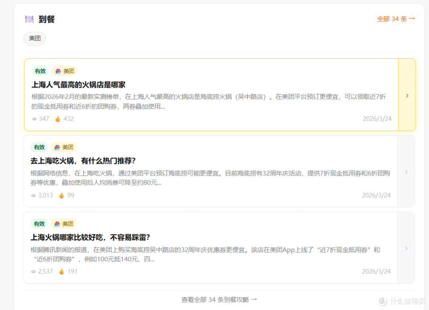This screenshot has height=310, width=429.
Task: Click the 到餐 section heading
Action: coord(46,19)
